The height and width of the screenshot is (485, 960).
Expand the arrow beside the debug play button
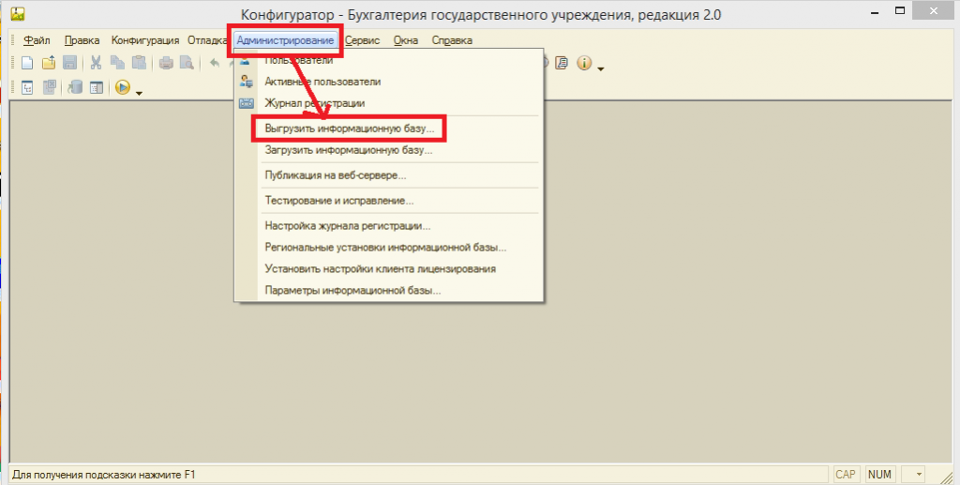(139, 93)
